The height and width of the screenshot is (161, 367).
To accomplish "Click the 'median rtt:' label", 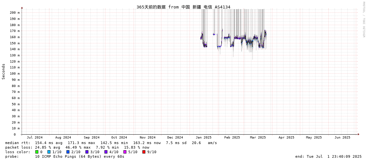I will point(18,143).
